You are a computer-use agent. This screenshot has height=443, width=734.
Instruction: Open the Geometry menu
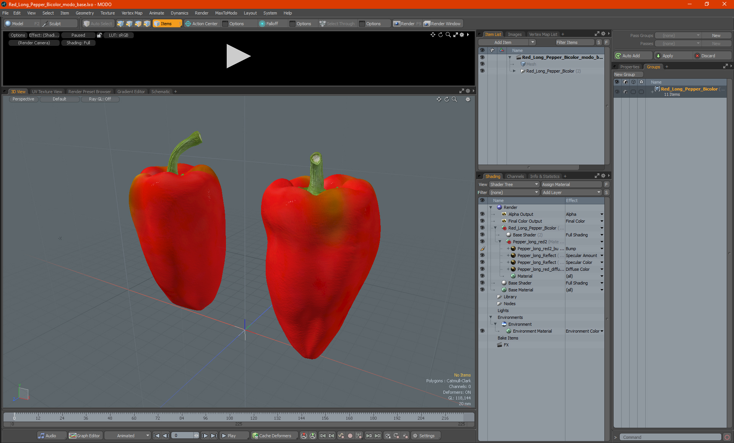pos(84,13)
